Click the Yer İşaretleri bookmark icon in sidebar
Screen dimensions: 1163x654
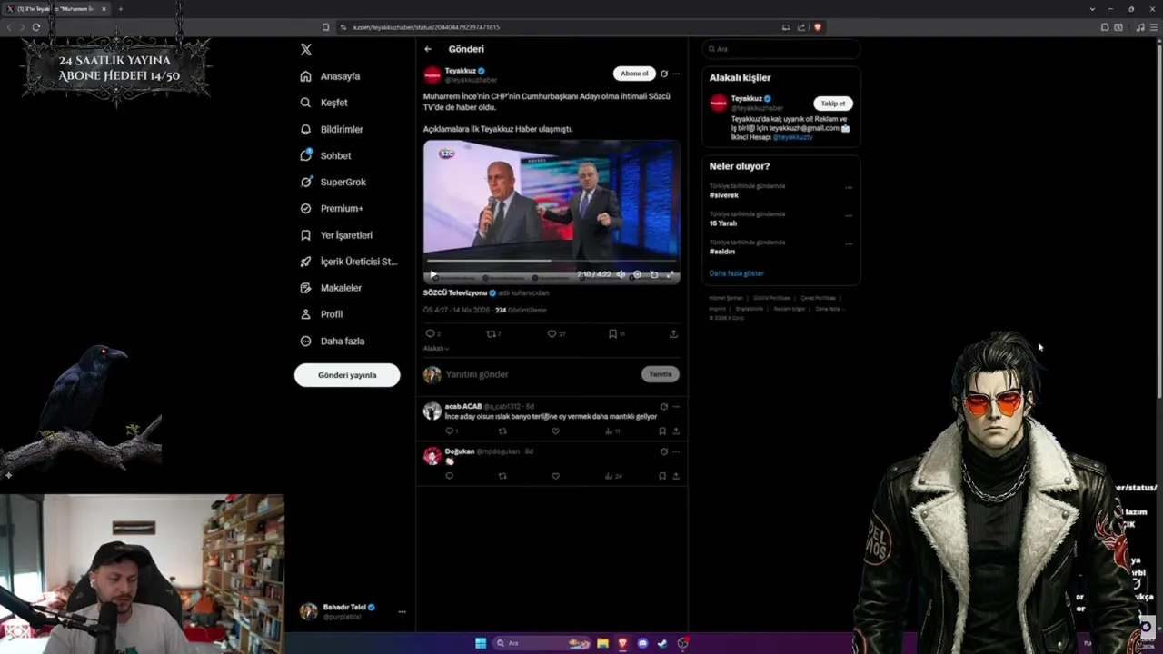click(x=305, y=235)
